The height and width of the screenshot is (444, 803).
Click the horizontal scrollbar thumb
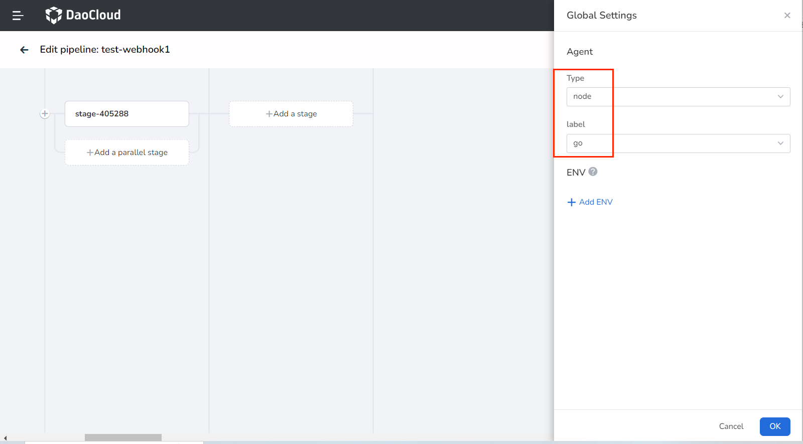click(x=123, y=437)
